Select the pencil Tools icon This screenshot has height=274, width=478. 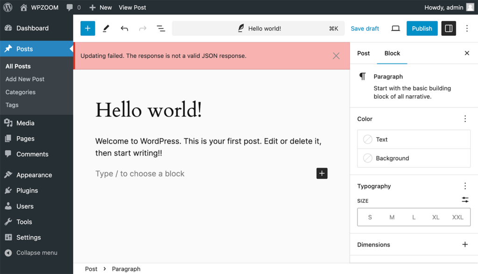[x=106, y=28]
